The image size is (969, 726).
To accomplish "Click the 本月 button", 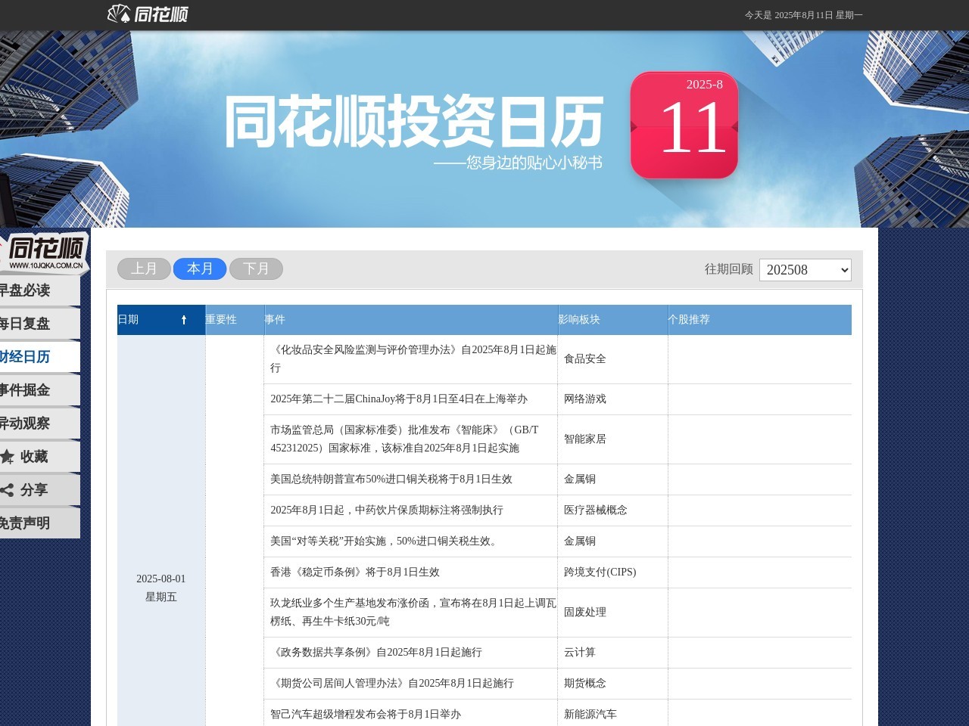I will coord(200,268).
